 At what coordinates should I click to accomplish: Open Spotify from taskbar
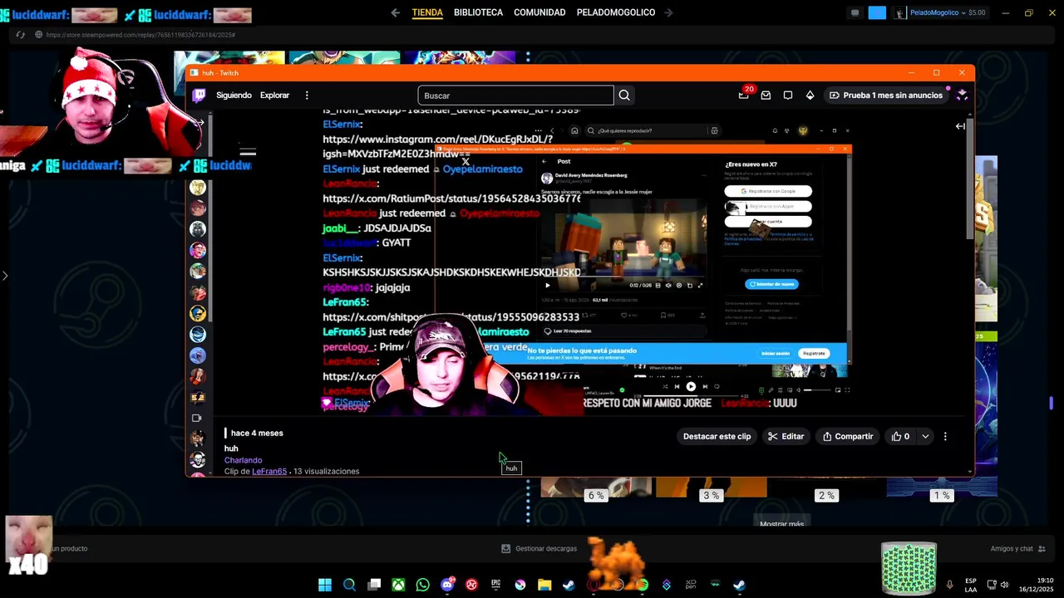(x=643, y=585)
